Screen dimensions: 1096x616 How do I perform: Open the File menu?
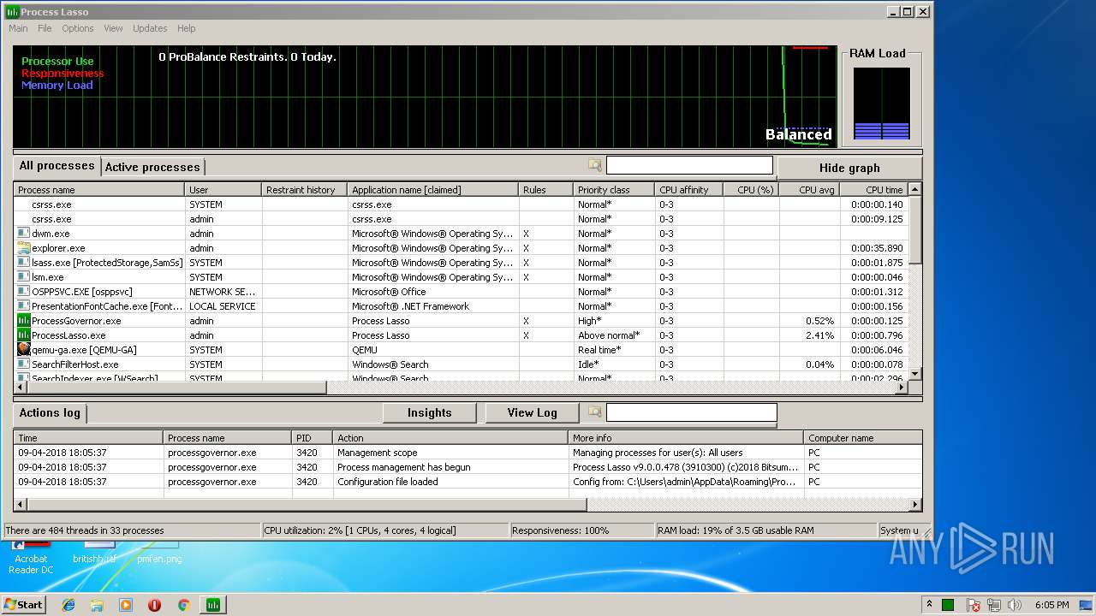click(x=45, y=28)
